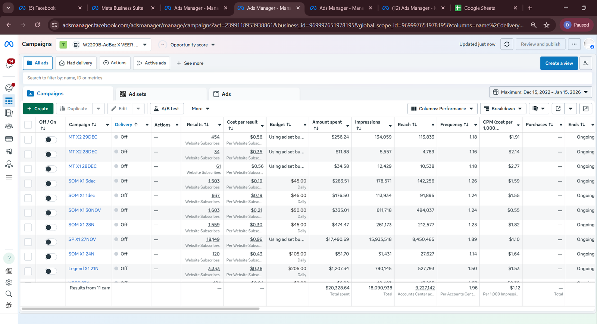Open the Audiences icon in sidebar
This screenshot has height=324, width=597.
tap(9, 126)
